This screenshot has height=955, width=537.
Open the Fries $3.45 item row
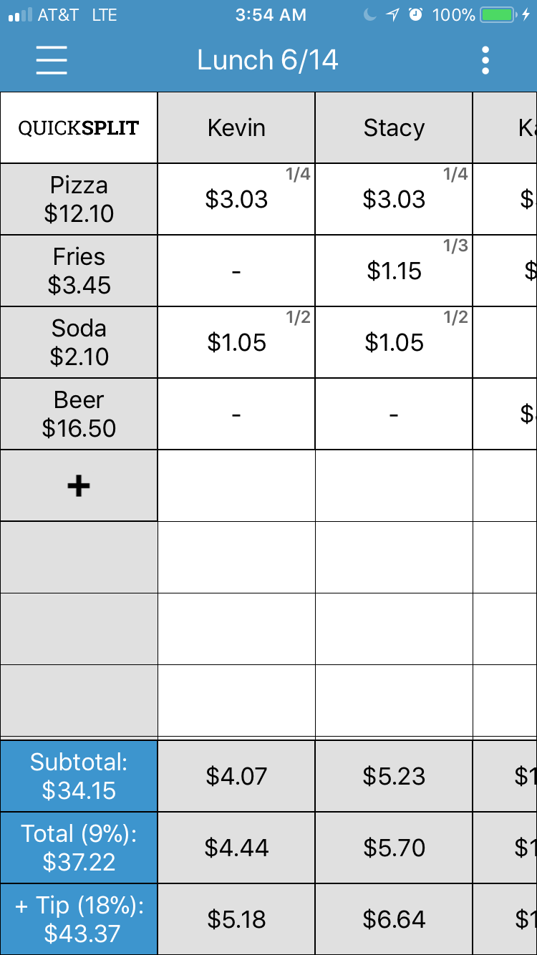pos(79,271)
